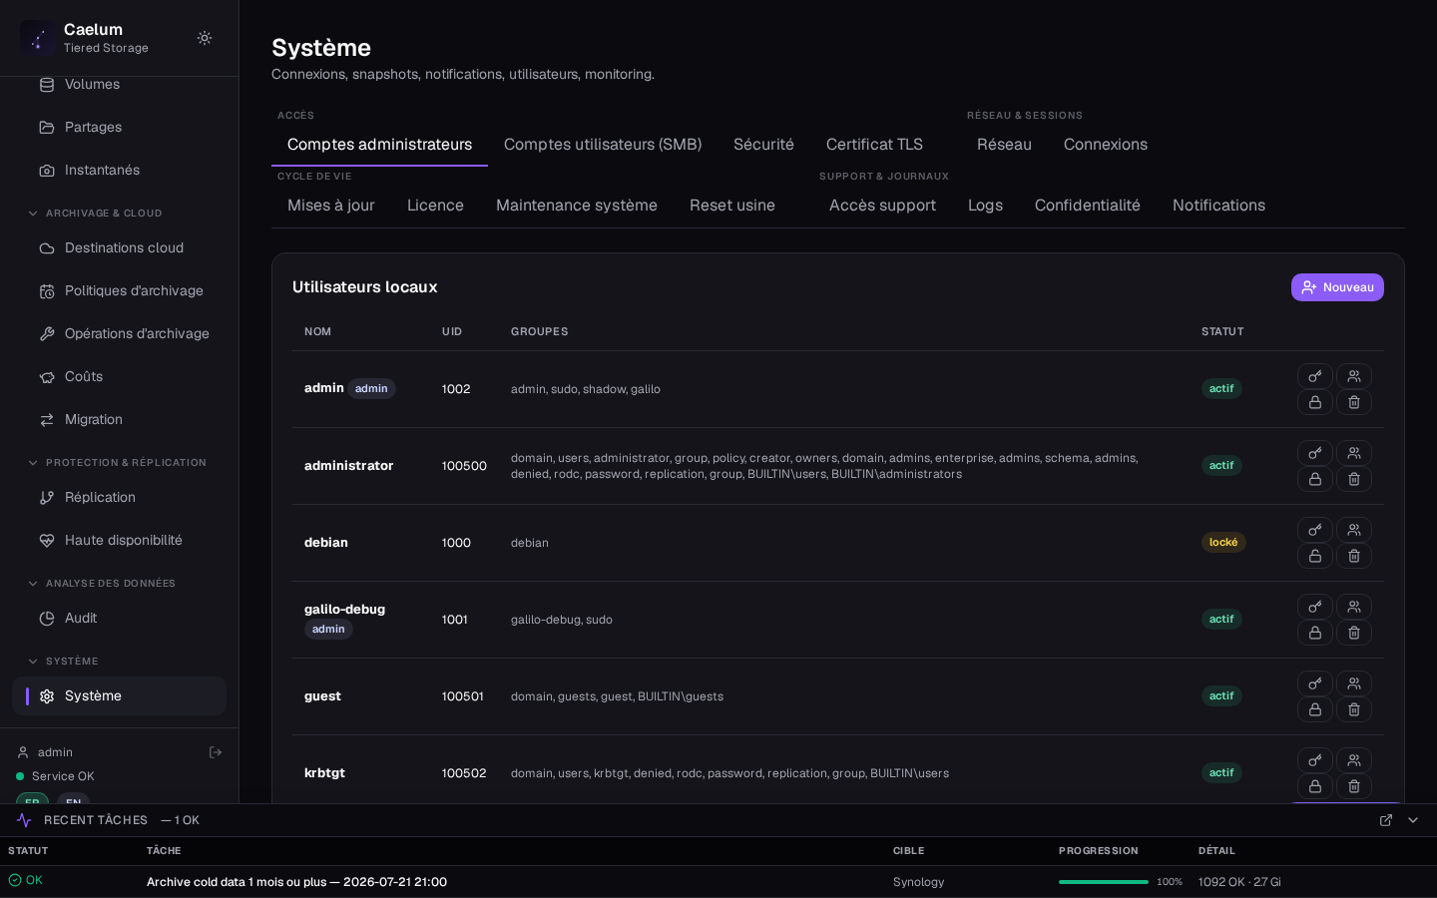Open groups icon for the guest user

[1354, 683]
